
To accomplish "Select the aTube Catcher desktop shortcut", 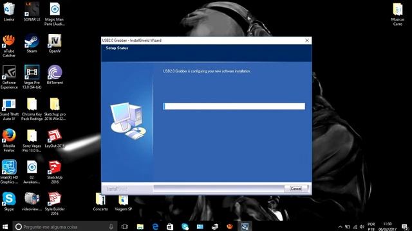I will [x=9, y=46].
